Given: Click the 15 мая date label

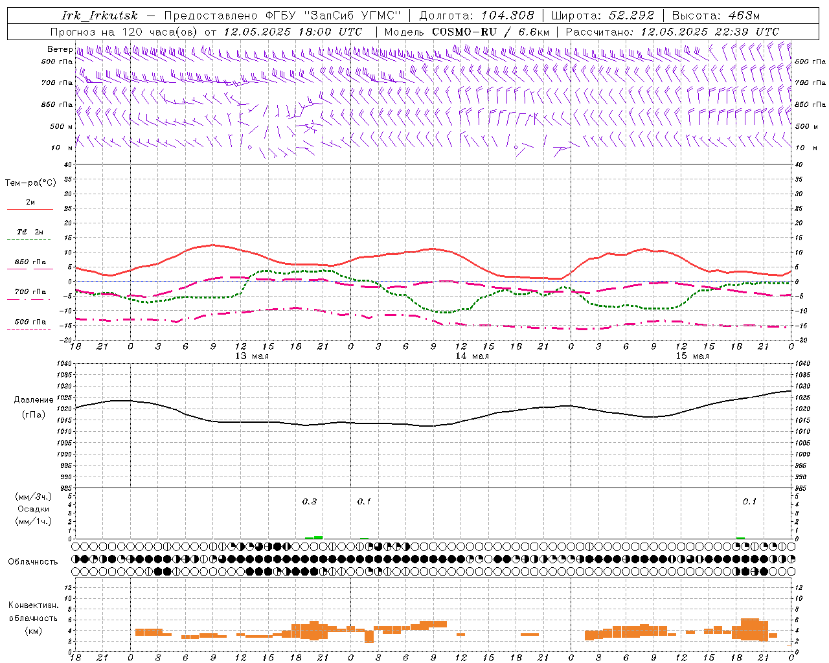Looking at the screenshot, I should [692, 356].
